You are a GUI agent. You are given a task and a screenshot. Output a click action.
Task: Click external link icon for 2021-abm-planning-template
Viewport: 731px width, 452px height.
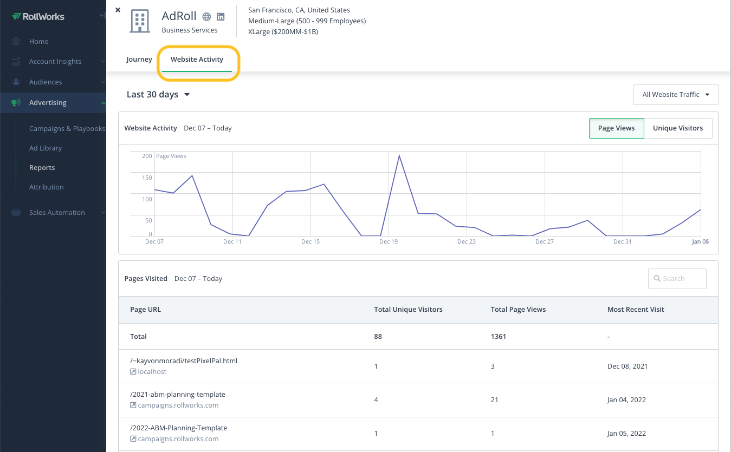pyautogui.click(x=133, y=405)
